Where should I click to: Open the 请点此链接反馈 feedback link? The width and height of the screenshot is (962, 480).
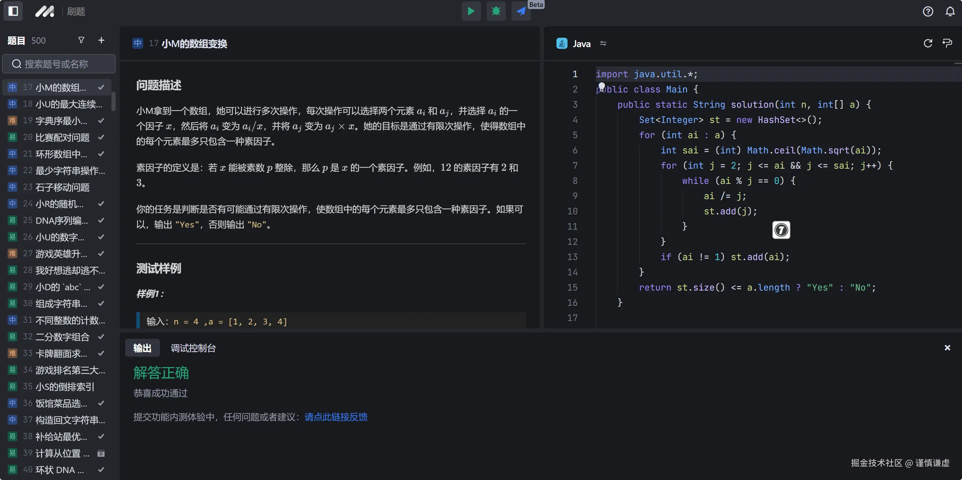point(335,417)
